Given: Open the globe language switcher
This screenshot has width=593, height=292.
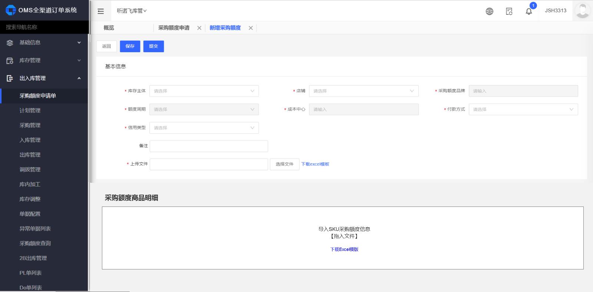Looking at the screenshot, I should click(490, 11).
